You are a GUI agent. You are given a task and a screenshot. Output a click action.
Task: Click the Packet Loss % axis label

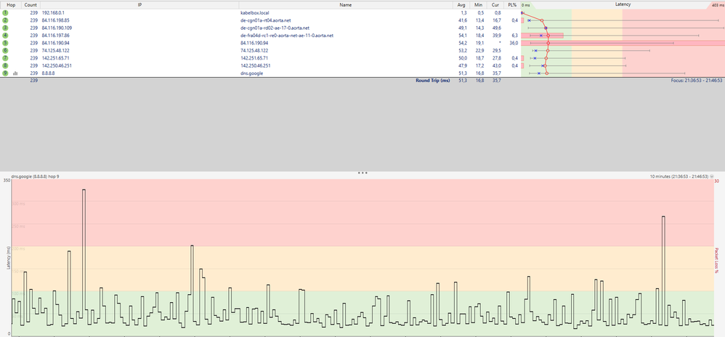(x=717, y=260)
